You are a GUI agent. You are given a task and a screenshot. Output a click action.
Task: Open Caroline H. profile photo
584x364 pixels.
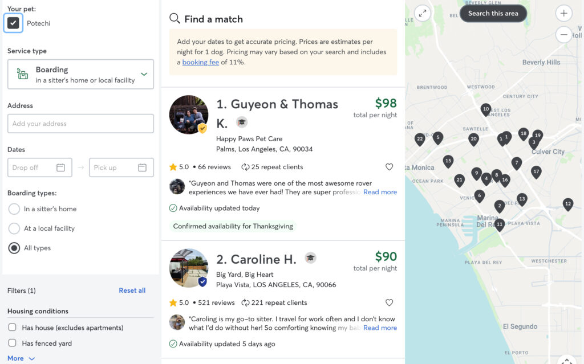[189, 268]
